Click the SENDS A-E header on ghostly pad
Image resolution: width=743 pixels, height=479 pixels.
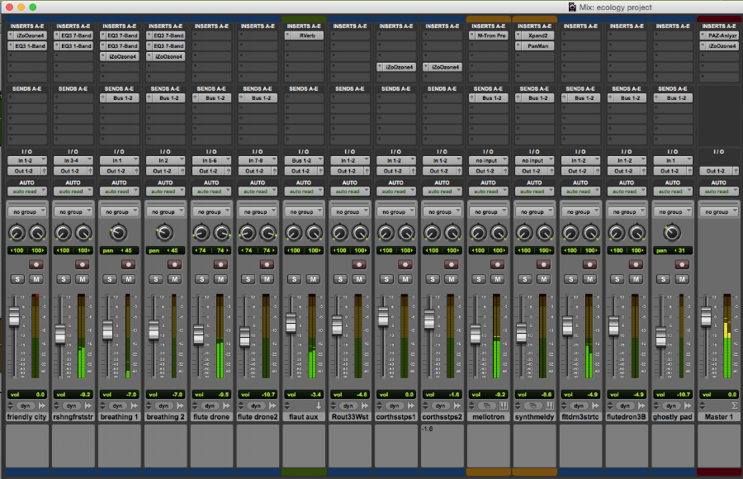(x=672, y=88)
